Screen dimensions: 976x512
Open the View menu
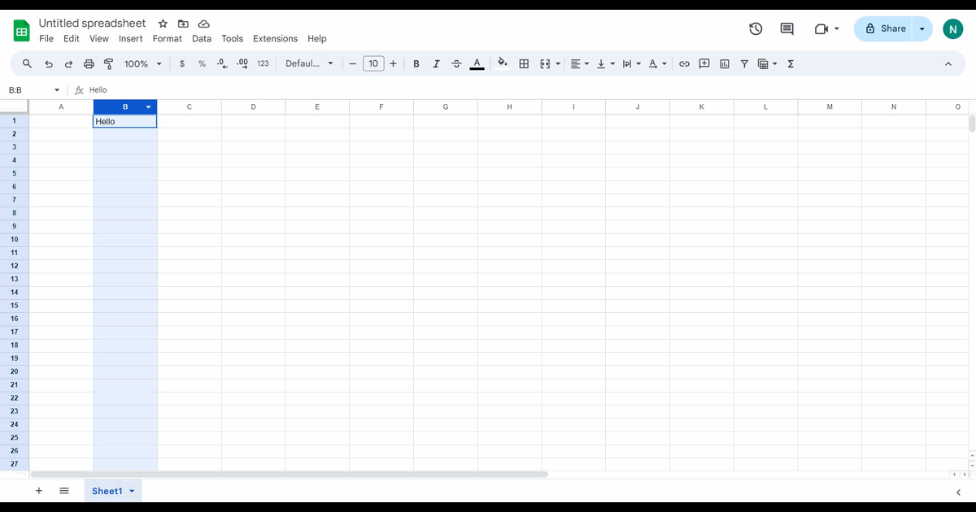click(99, 38)
